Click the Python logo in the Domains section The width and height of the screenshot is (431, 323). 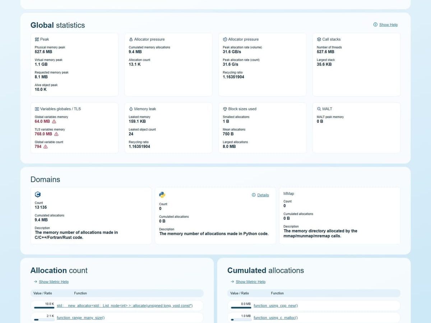pyautogui.click(x=162, y=195)
